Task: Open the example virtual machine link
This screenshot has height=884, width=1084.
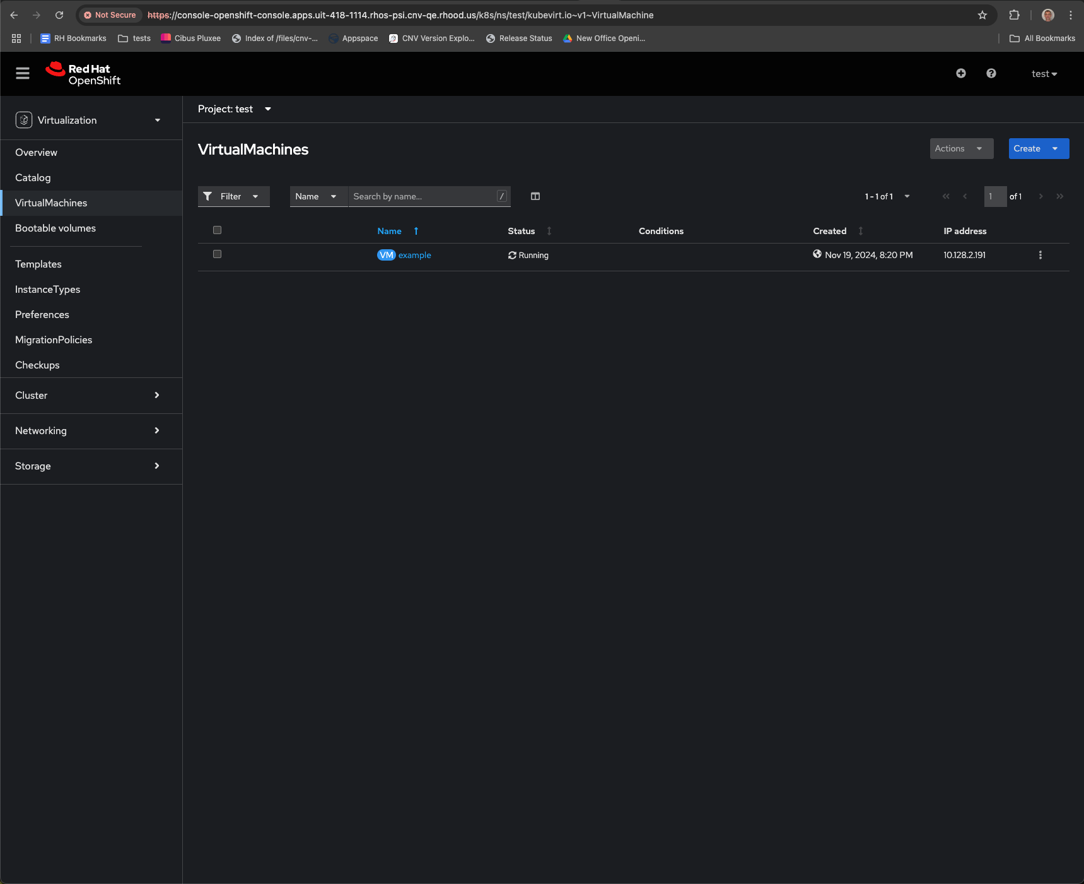Action: pos(414,255)
